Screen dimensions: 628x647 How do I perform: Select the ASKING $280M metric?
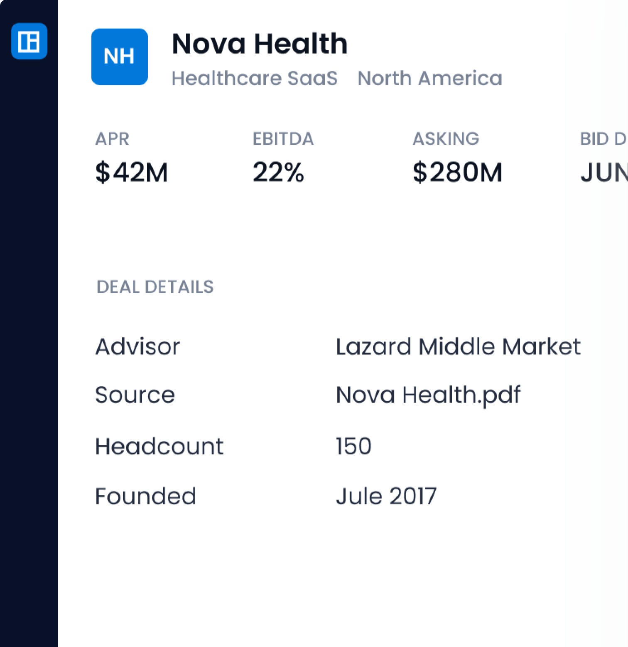[x=457, y=157]
